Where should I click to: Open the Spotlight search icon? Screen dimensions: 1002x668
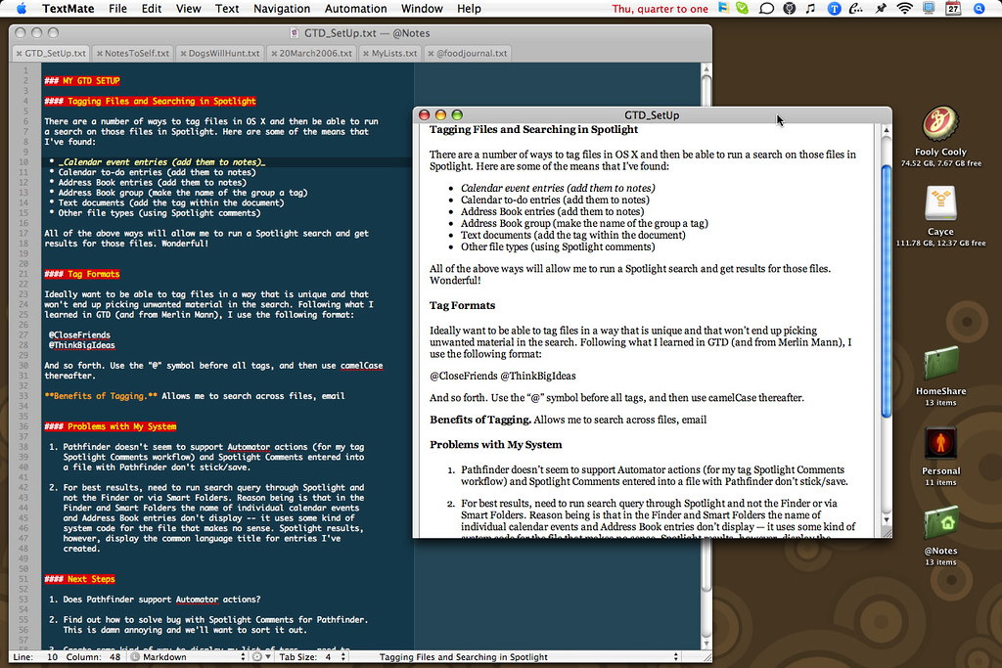pos(979,9)
